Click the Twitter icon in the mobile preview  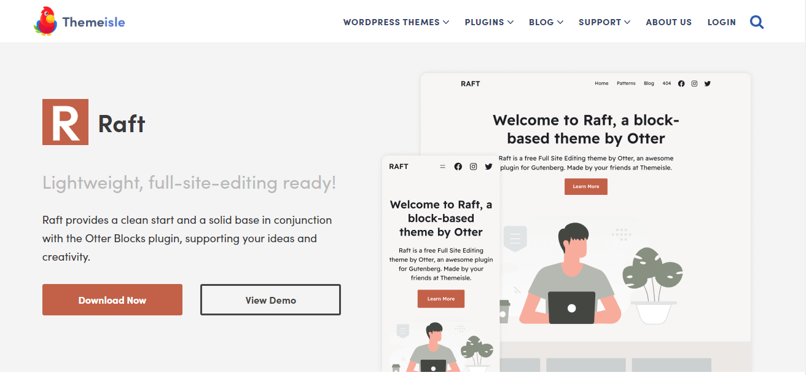click(488, 166)
